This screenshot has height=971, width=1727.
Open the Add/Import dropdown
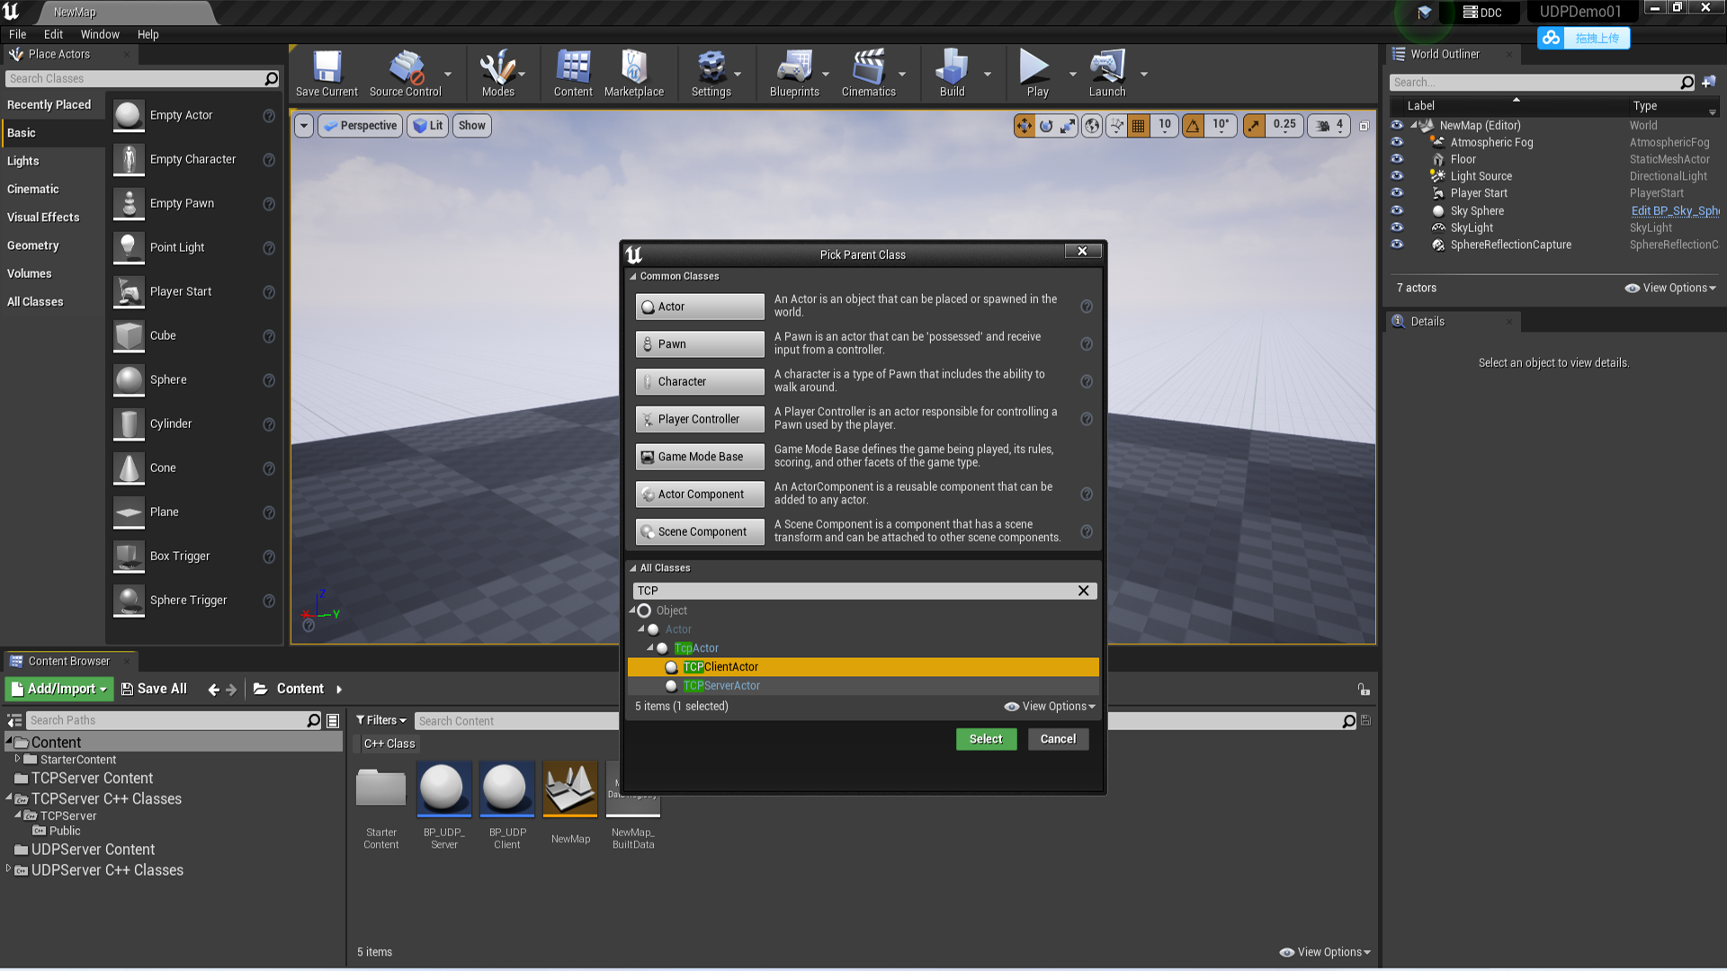59,689
